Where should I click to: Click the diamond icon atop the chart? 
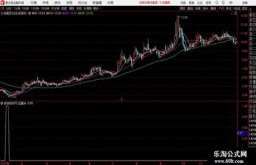point(231,14)
